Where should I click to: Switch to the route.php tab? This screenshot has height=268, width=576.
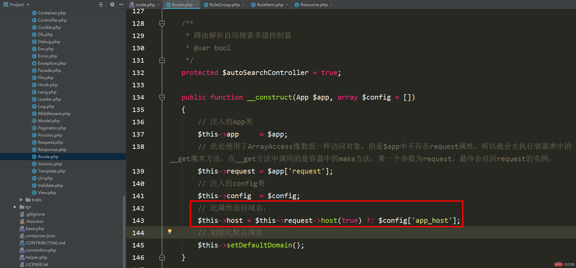[x=145, y=4]
